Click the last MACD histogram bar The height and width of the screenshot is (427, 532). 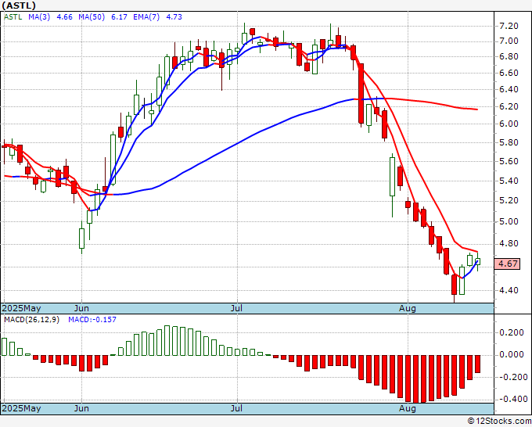(x=477, y=364)
